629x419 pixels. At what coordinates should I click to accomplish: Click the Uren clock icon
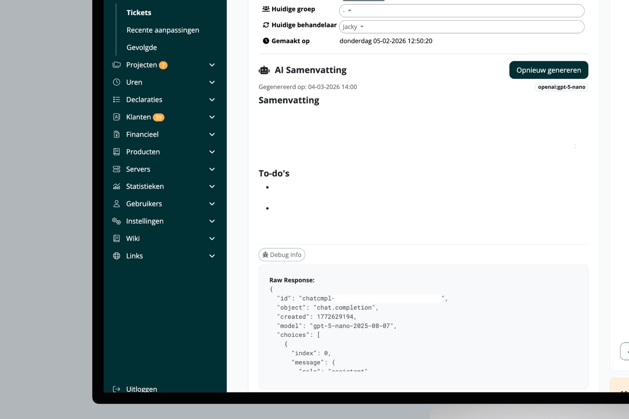coord(116,82)
